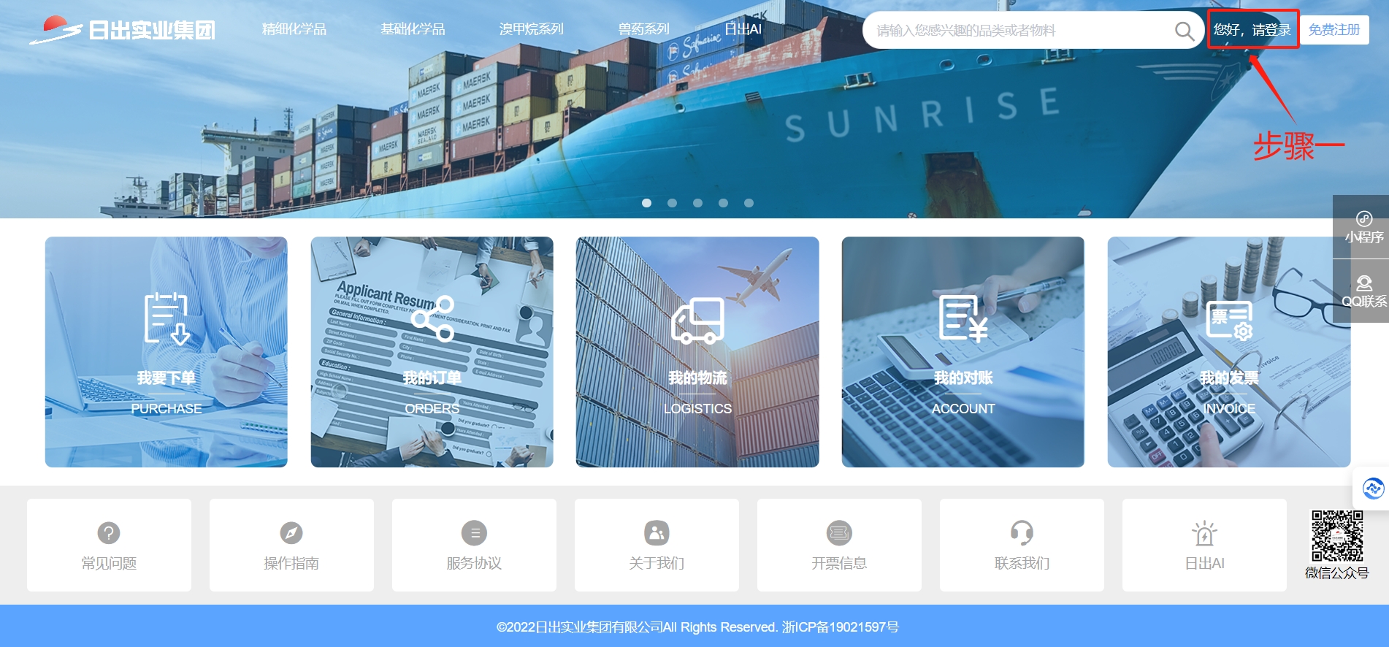The width and height of the screenshot is (1389, 647).
Task: Click the INVOICE card text
Action: click(x=1229, y=409)
